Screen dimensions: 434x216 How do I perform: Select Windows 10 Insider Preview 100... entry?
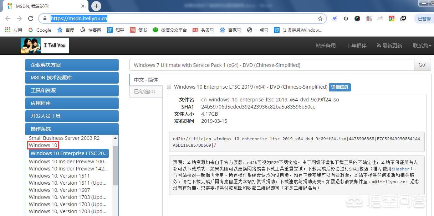click(68, 162)
